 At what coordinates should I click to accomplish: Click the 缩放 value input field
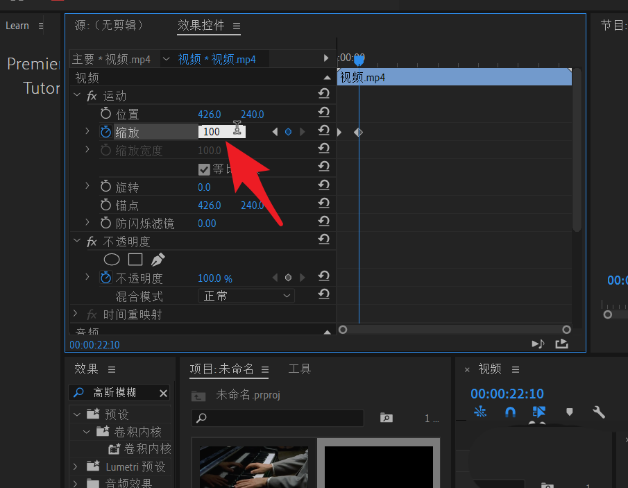(222, 132)
